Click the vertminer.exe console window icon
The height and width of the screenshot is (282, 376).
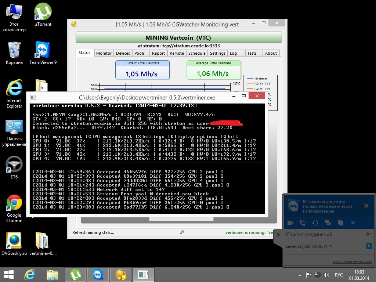pos(33,97)
